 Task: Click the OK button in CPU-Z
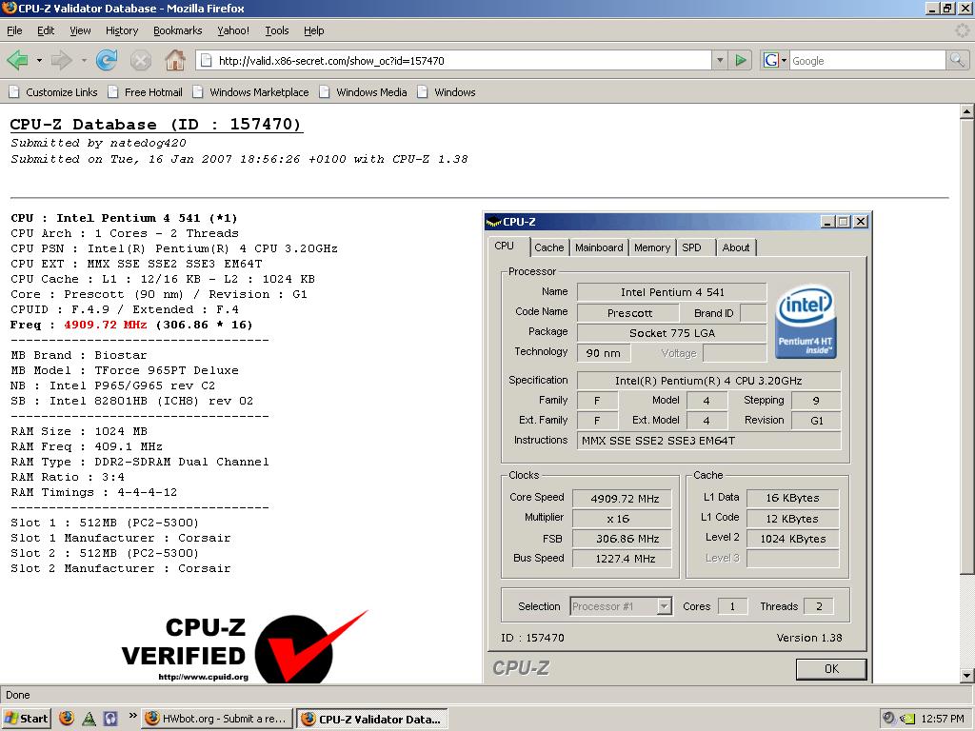click(831, 669)
